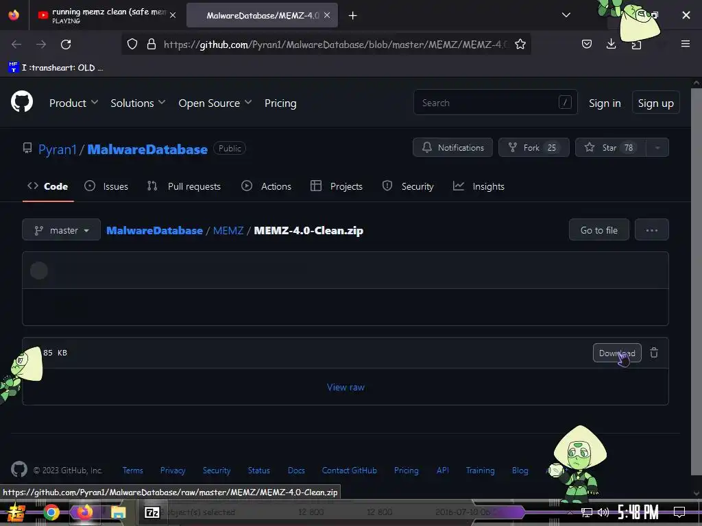The image size is (702, 526).
Task: Click the Sign up button
Action: pyautogui.click(x=656, y=103)
